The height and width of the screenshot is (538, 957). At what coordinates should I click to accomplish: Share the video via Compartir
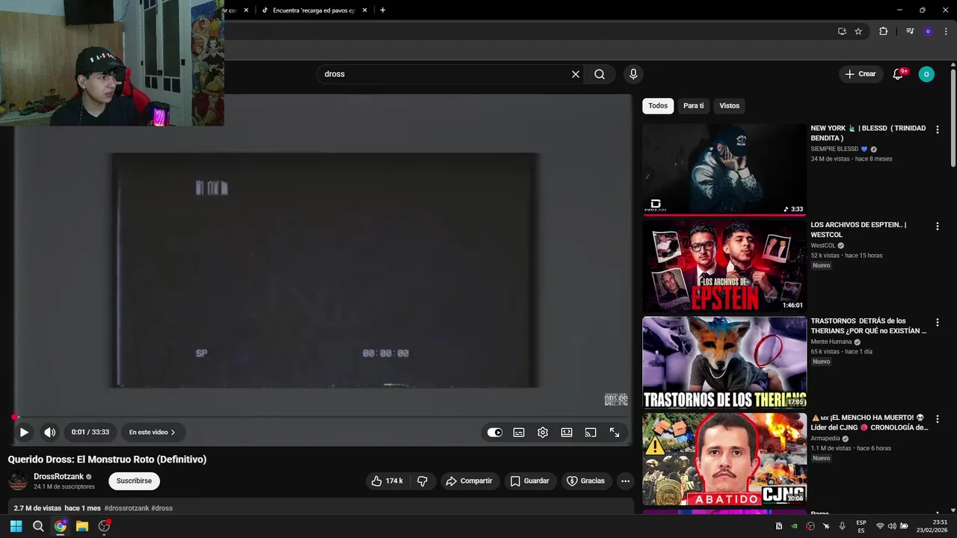469,481
